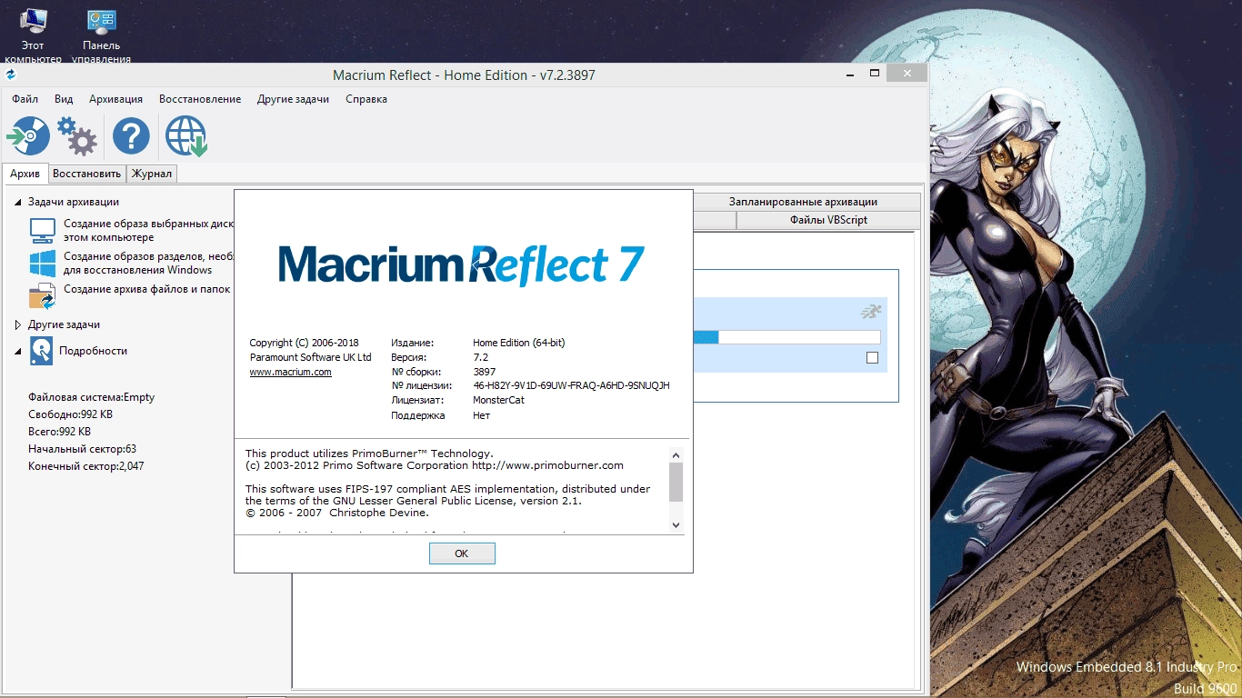Viewport: 1242px width, 698px height.
Task: Open the settings gears toolbar icon
Action: tap(77, 136)
